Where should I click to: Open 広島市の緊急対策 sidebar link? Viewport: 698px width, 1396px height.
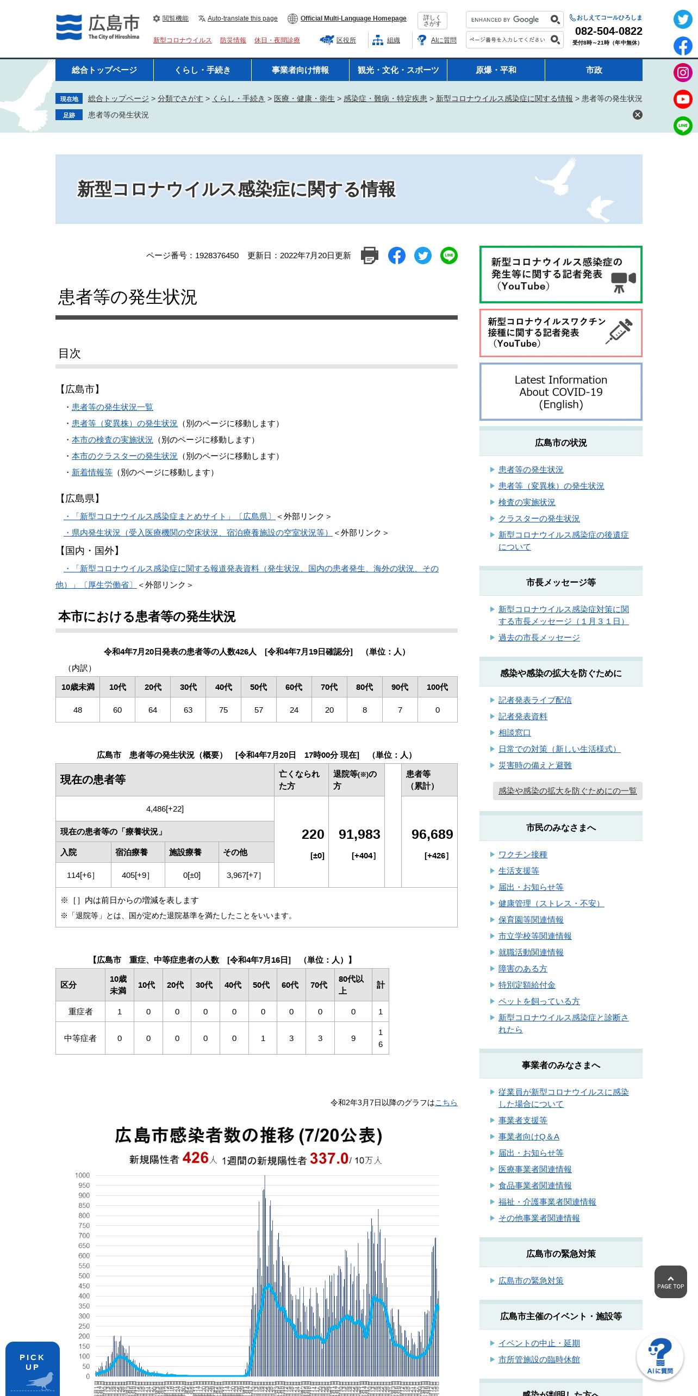click(531, 1281)
